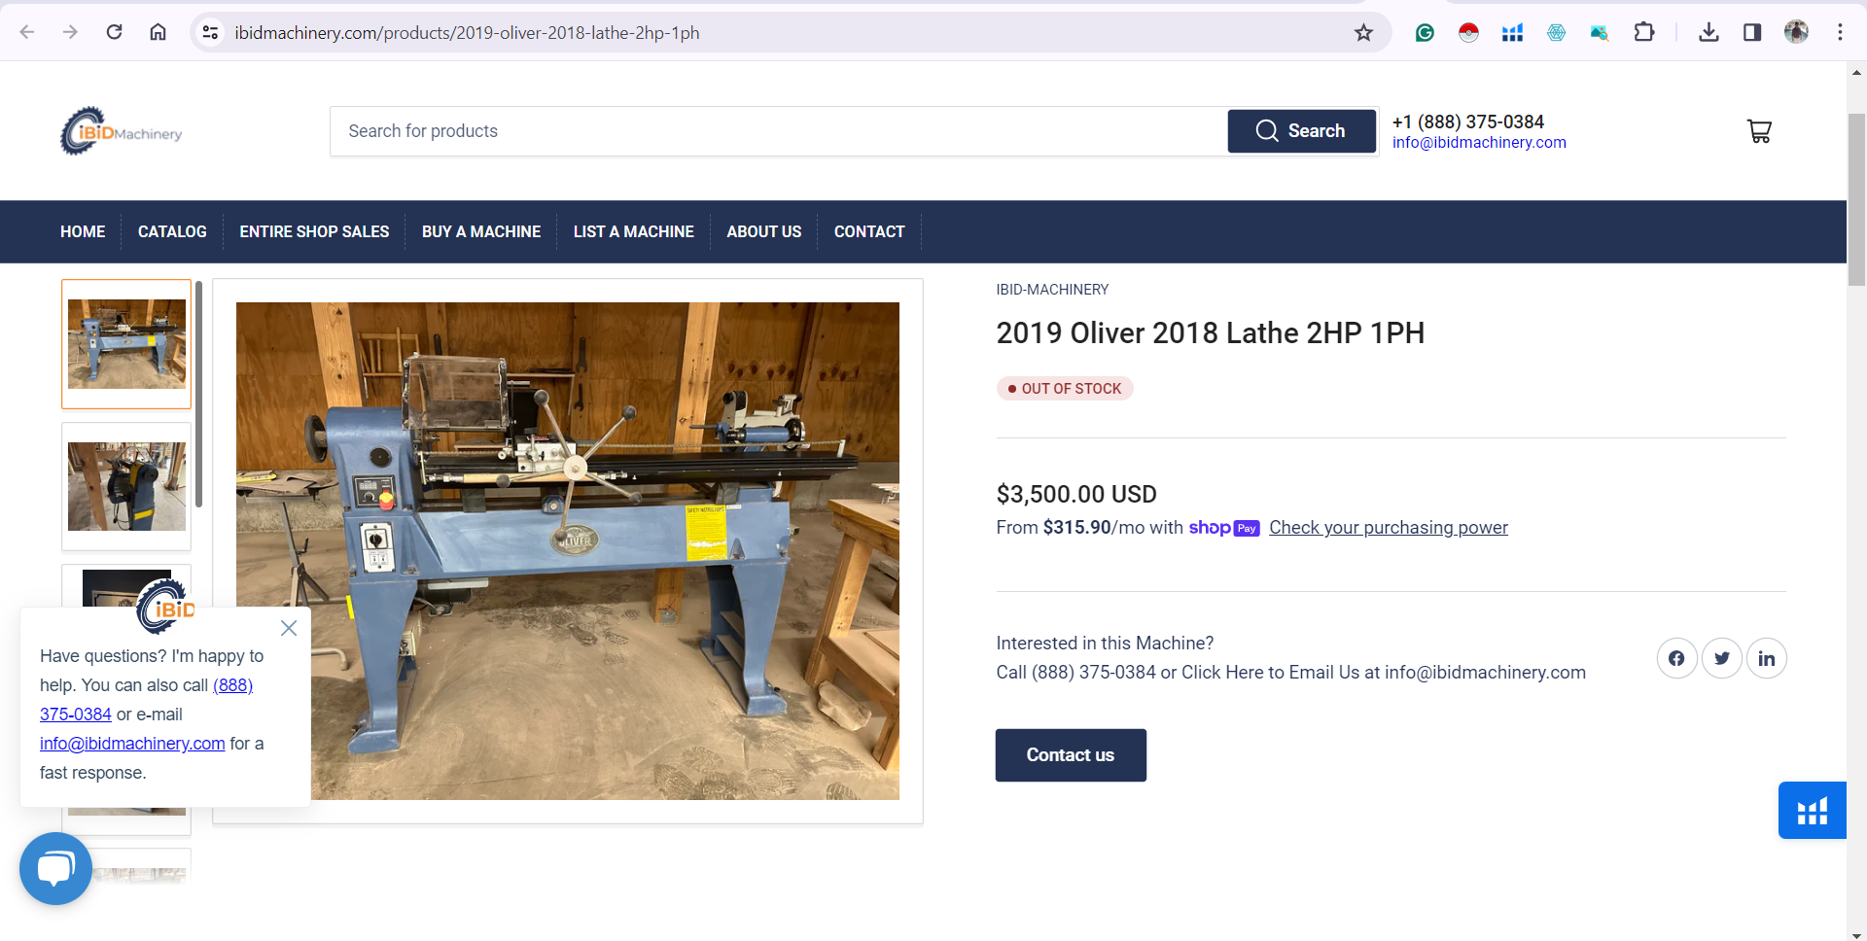The height and width of the screenshot is (941, 1867).
Task: Close the chat help popup
Action: point(289,628)
